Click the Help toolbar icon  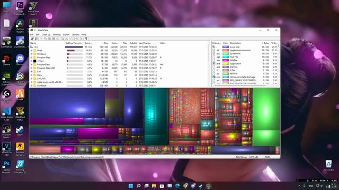pyautogui.click(x=86, y=39)
